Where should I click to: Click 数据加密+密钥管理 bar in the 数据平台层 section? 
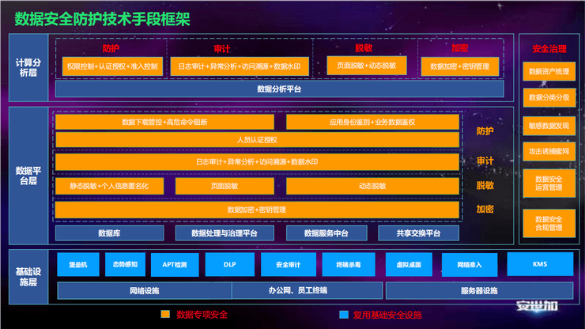click(257, 210)
